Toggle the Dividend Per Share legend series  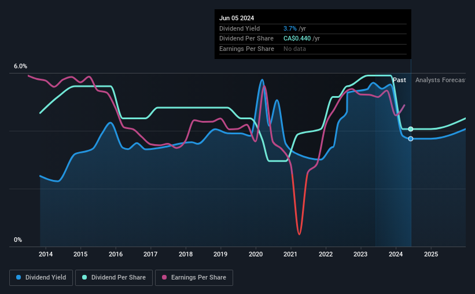(x=114, y=278)
